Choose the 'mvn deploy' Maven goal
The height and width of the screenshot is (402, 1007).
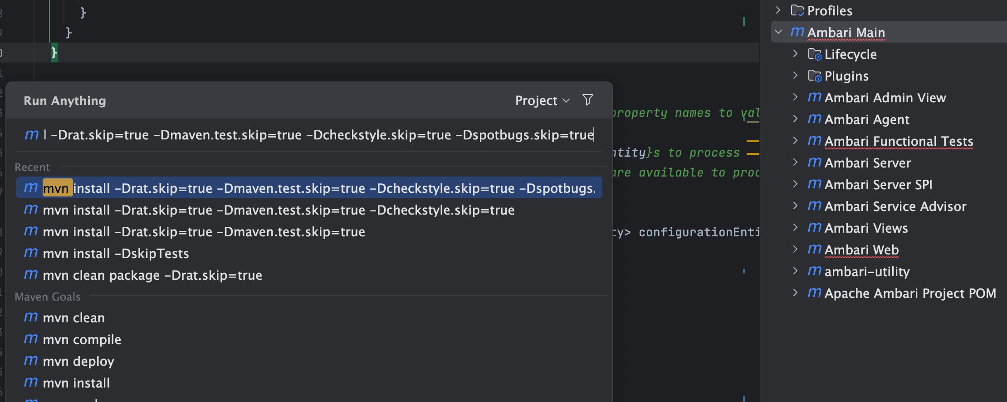tap(309, 361)
